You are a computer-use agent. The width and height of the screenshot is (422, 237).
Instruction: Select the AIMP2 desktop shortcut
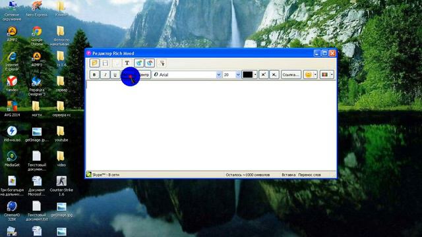coord(12,34)
